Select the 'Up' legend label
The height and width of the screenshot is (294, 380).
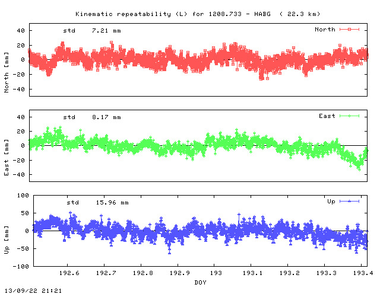[331, 202]
